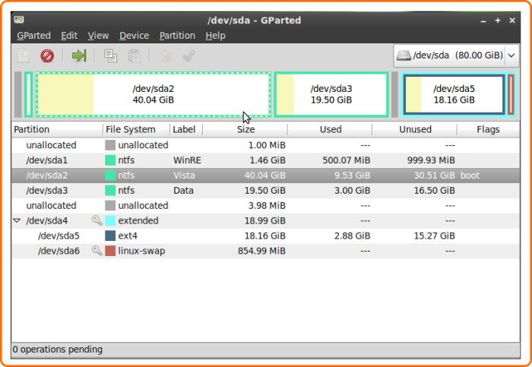Image resolution: width=532 pixels, height=367 pixels.
Task: Select the /dev/sda2 block in disk map
Action: 154,94
